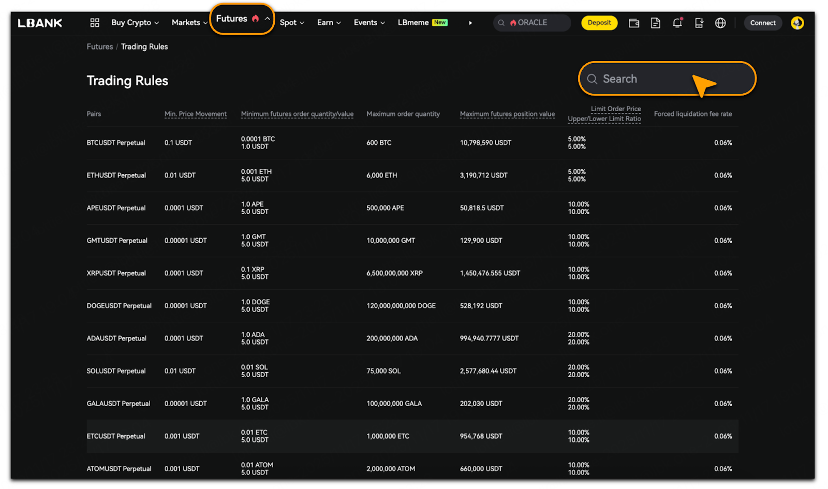Open the apps grid menu icon
The width and height of the screenshot is (828, 489).
(x=95, y=23)
